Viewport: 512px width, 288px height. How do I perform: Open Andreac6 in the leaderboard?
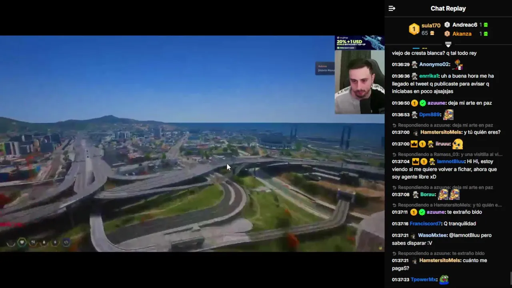pyautogui.click(x=464, y=25)
